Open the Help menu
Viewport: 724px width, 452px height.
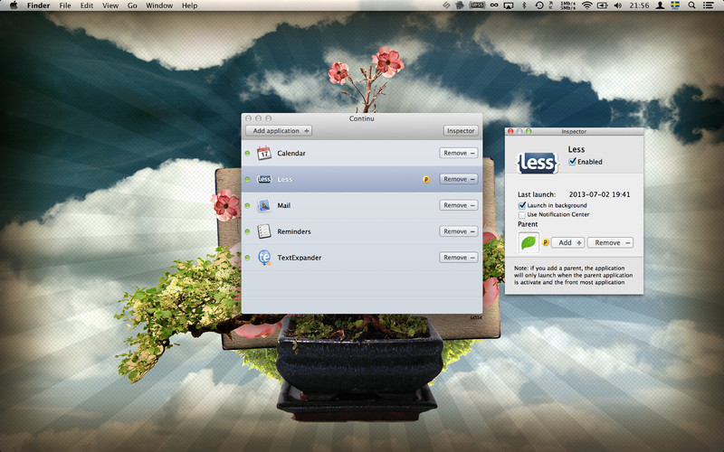(x=189, y=5)
